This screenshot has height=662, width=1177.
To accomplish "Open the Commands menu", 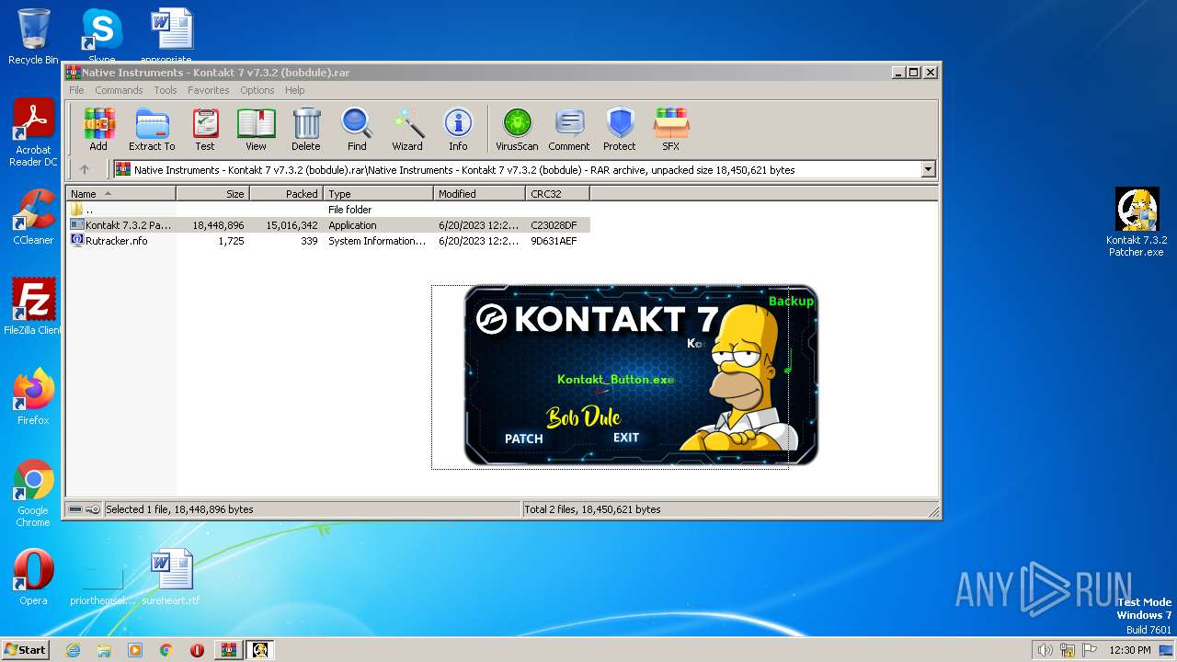I will coord(119,90).
